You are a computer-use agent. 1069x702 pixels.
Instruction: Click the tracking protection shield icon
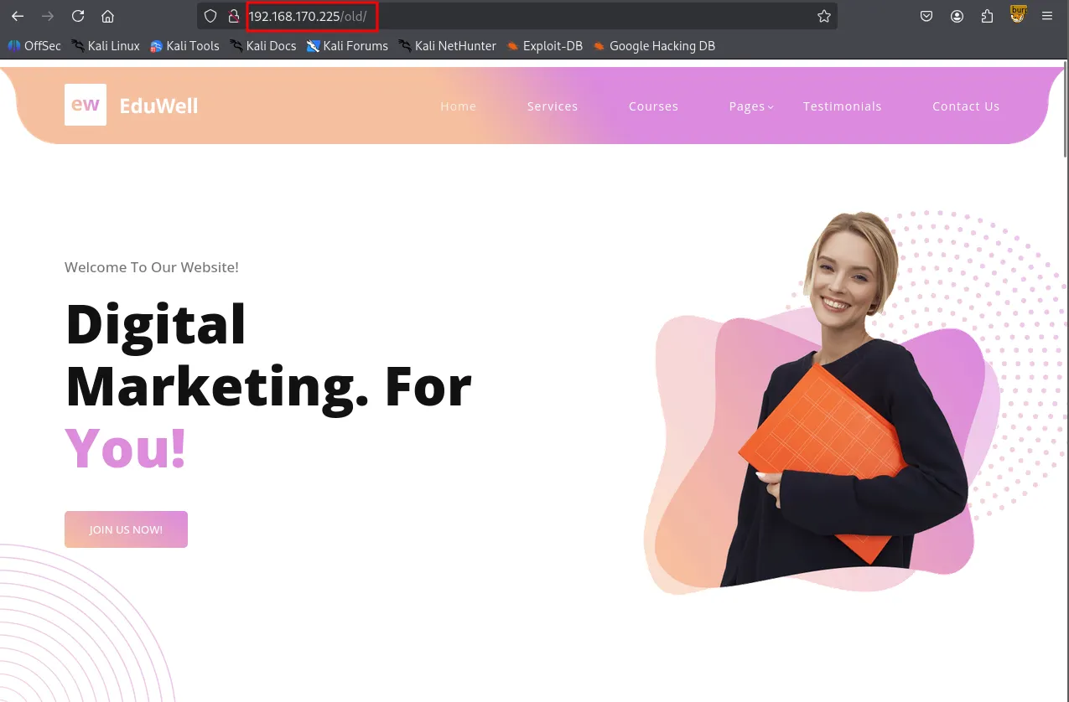(211, 16)
